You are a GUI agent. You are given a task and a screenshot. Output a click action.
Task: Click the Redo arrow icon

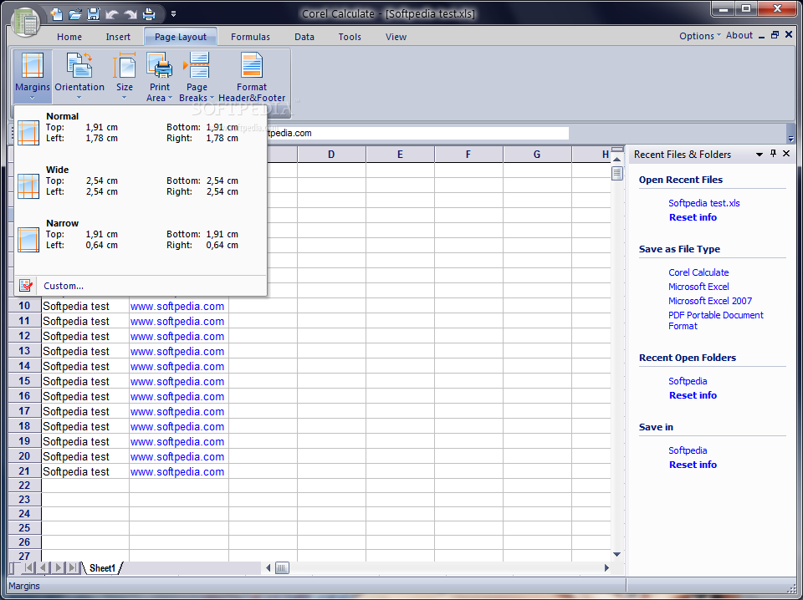[x=130, y=14]
